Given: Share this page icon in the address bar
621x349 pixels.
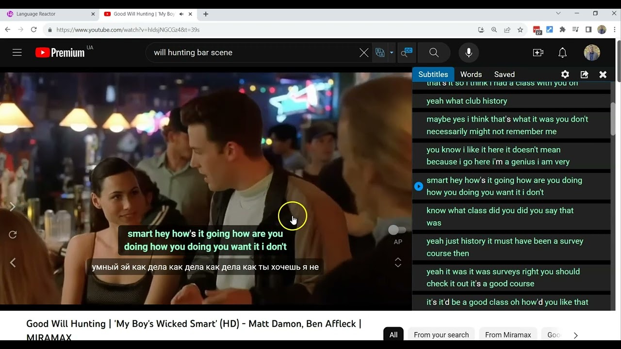Looking at the screenshot, I should [507, 30].
